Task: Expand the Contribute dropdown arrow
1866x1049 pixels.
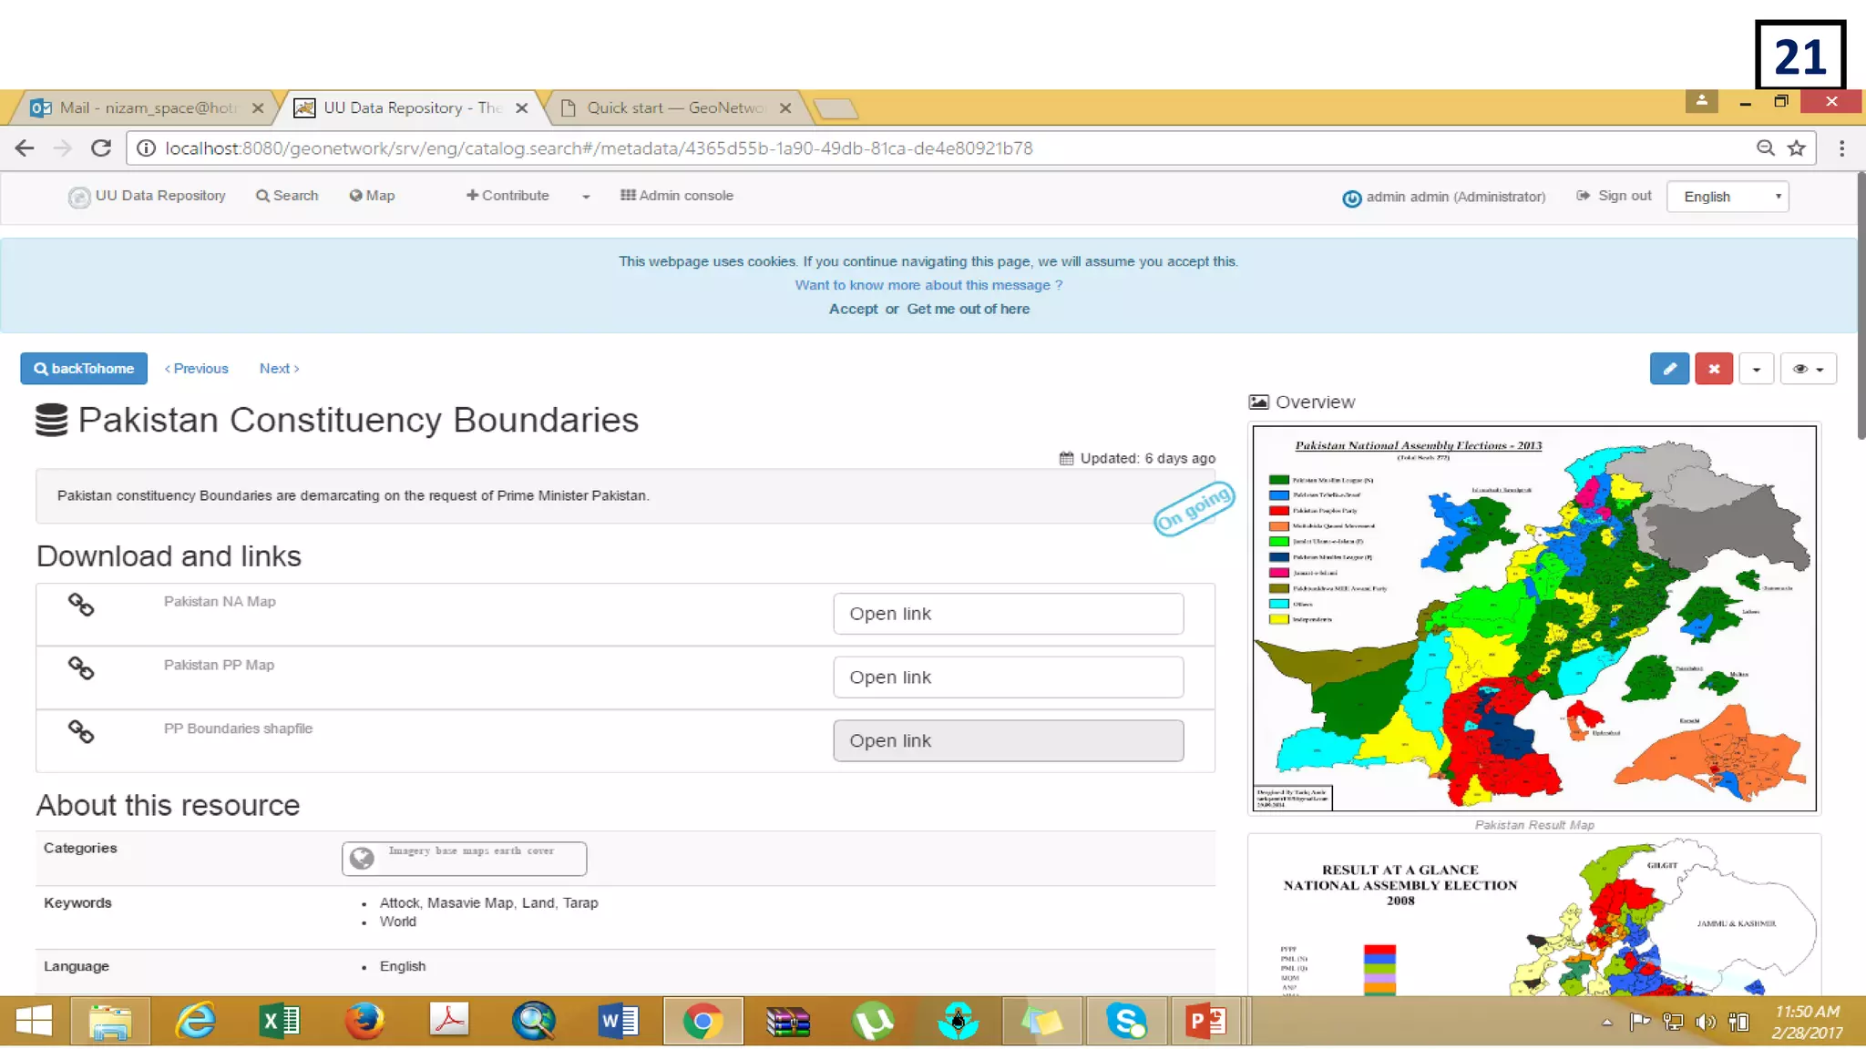Action: 586,197
